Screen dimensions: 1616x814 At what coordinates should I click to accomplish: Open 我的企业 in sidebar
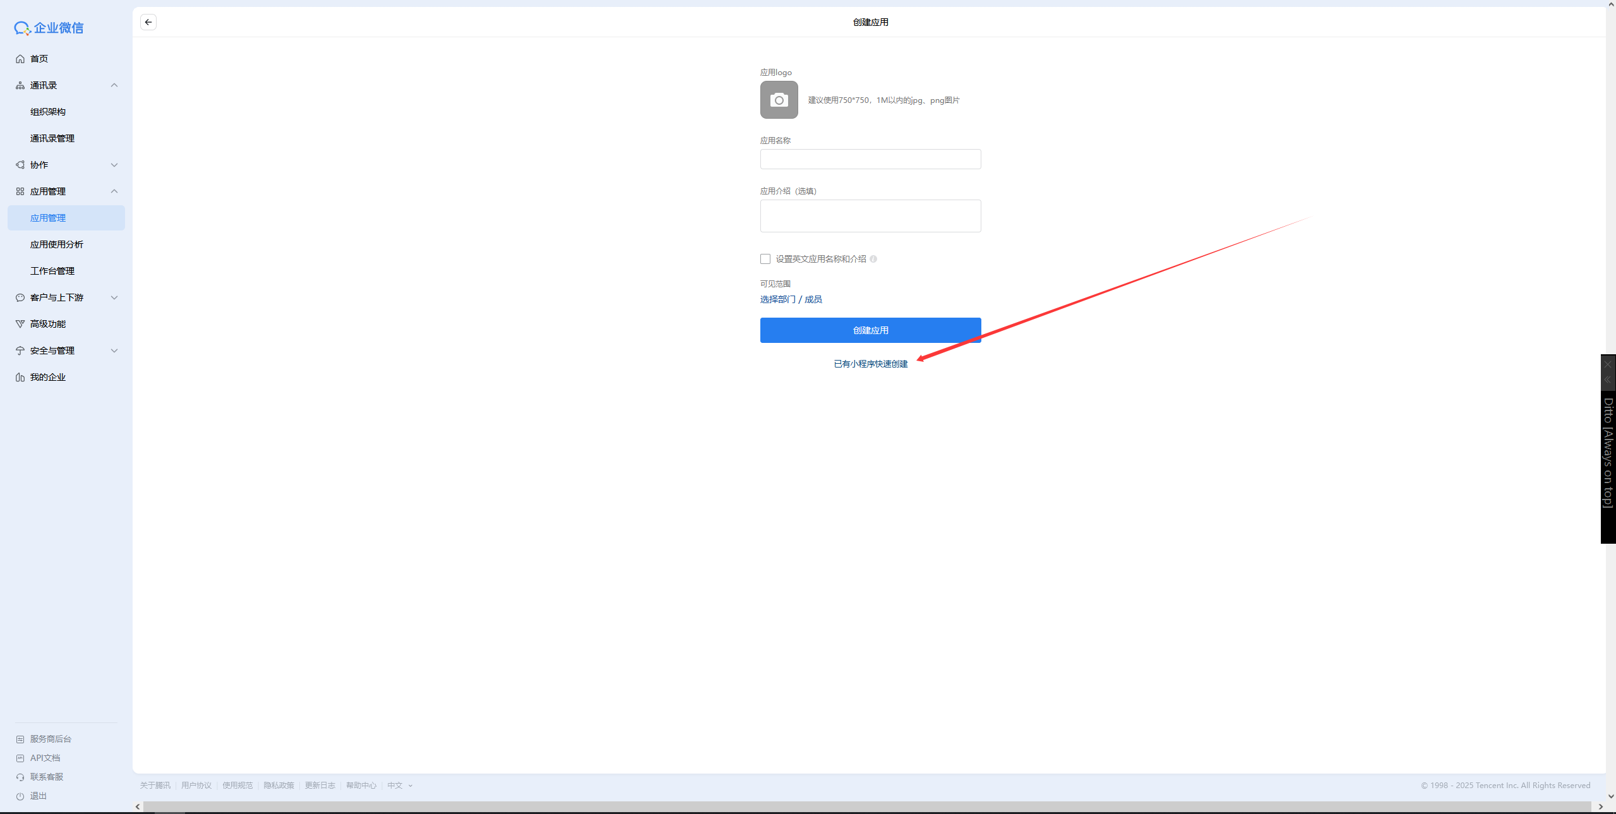click(x=48, y=377)
